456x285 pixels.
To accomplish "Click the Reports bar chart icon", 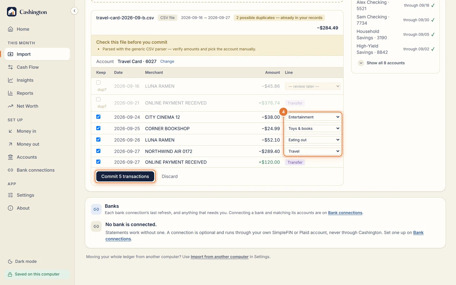I will (x=10, y=93).
